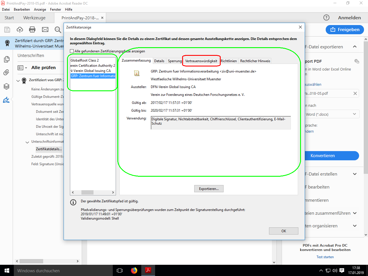This screenshot has height=276, width=368.
Task: Click the Help question mark icon
Action: tap(326, 18)
